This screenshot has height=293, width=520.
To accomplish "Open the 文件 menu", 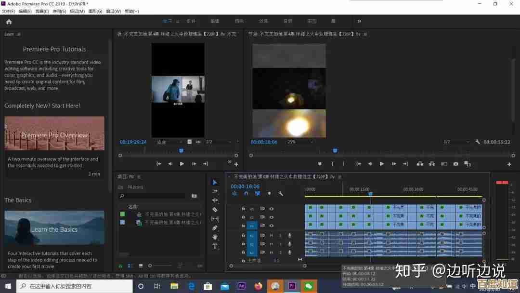I will (10, 11).
